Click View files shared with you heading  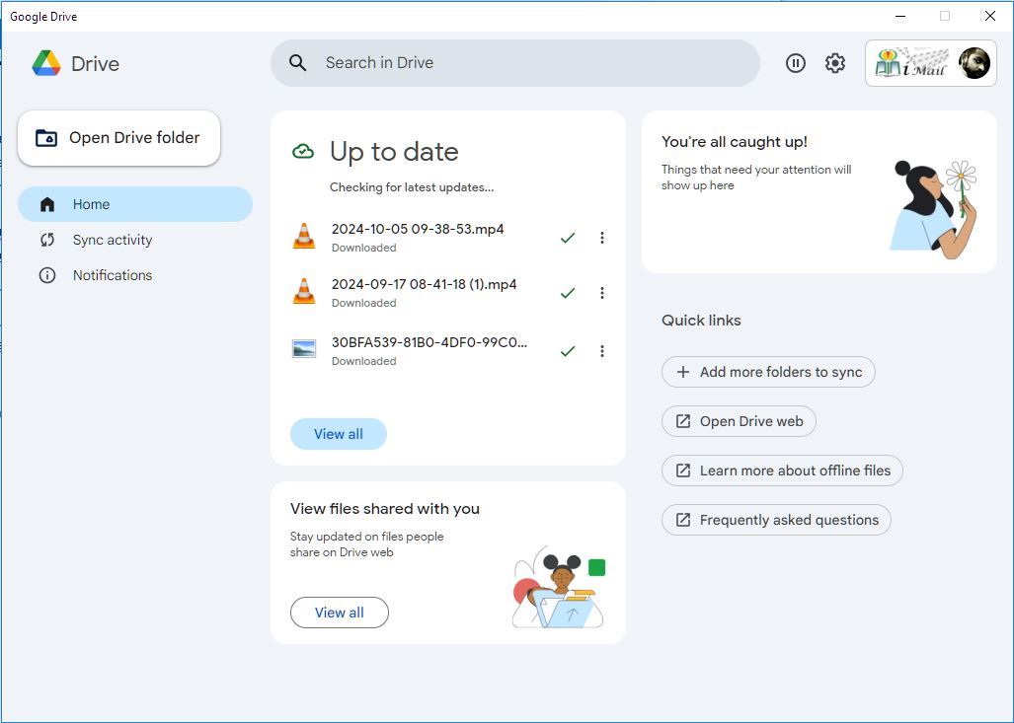pyautogui.click(x=385, y=509)
